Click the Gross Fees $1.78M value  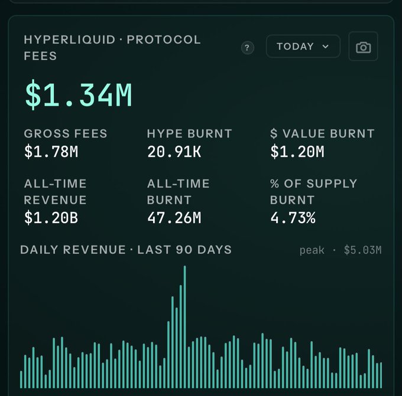51,151
